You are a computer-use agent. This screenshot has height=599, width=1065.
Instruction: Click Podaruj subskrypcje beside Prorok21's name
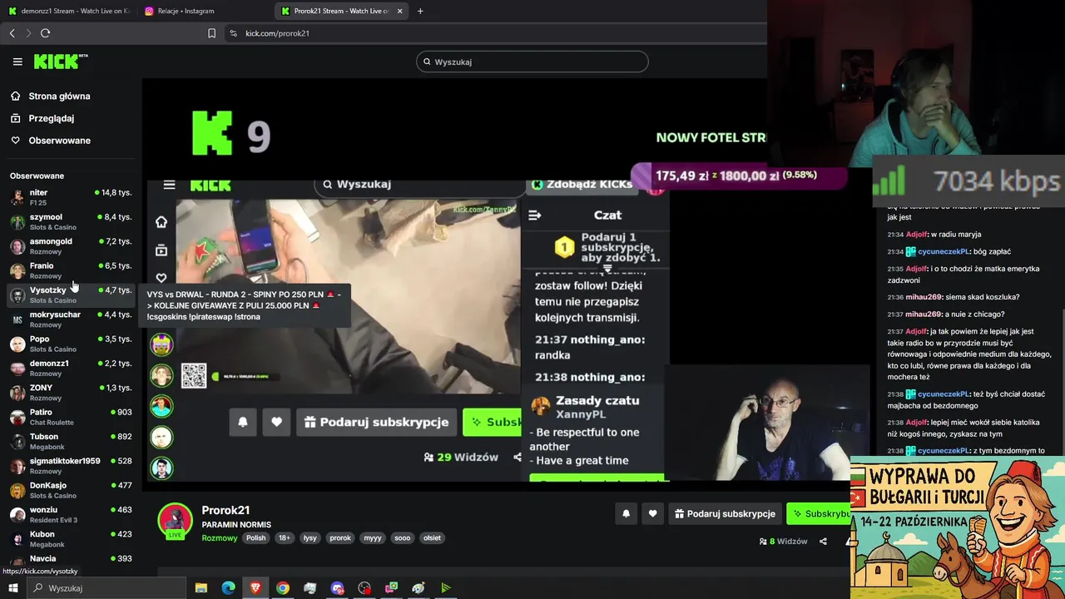[725, 514]
